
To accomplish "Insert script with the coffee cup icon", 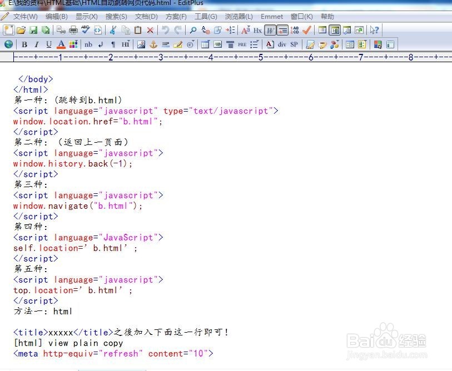I will (322, 44).
